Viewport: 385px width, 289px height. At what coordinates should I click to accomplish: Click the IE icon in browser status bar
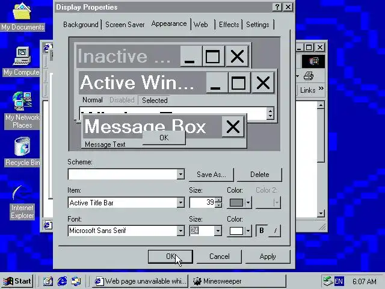(x=48, y=225)
